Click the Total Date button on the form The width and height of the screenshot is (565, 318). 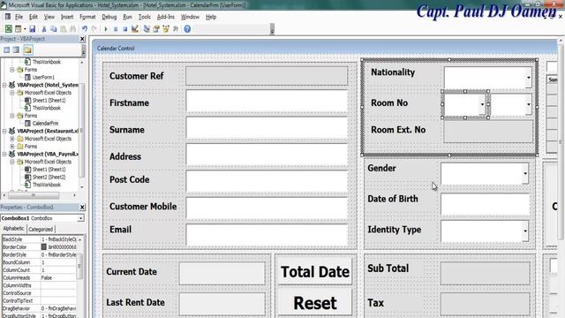tap(315, 271)
